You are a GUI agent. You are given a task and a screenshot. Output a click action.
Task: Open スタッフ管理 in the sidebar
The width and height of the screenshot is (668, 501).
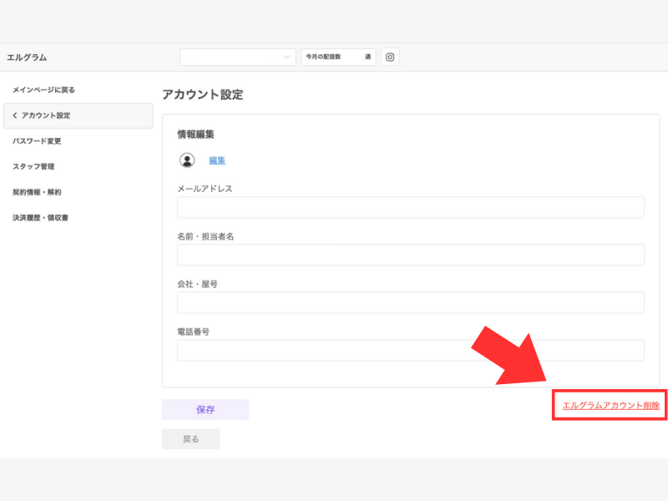(33, 166)
